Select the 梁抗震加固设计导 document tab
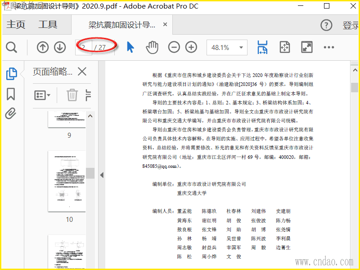This screenshot has width=360, height=270. pos(121,25)
